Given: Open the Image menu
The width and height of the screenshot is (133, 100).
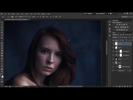Looking at the screenshot, I should point(13,14).
